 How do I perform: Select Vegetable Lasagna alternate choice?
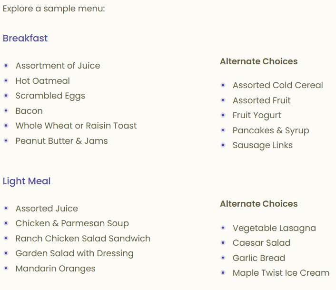tap(274, 228)
